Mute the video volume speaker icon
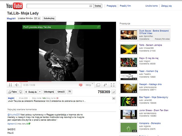Viewport: 182px width, 136px height. click(17, 85)
